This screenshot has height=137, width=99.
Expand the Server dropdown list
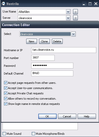pyautogui.click(x=68, y=18)
